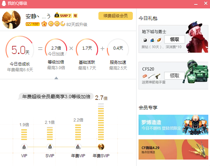Click the middle blue DNF gift icon
This screenshot has width=210, height=166.
click(152, 40)
